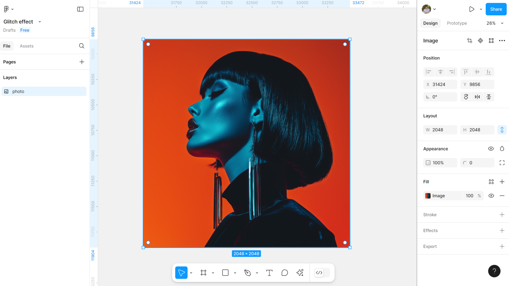Expand the Glitch effect file name menu

coord(40,22)
